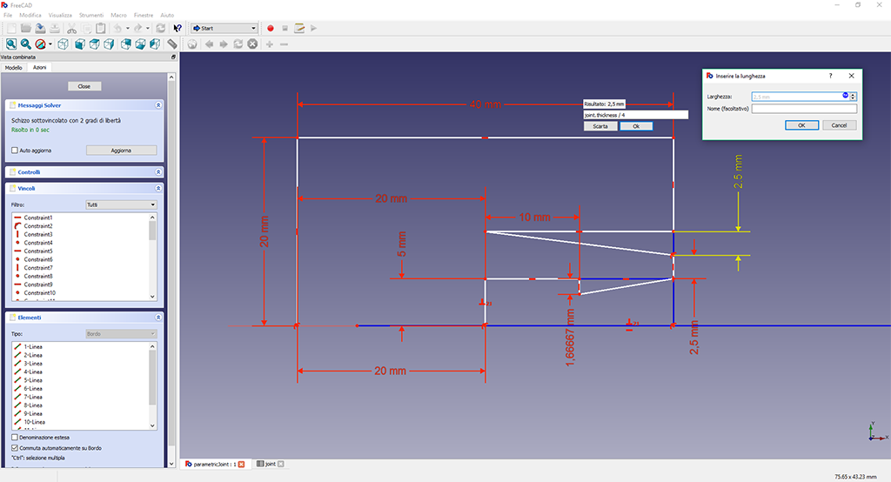Open the Filtro Tutti dropdown
This screenshot has height=482, width=891.
tap(121, 204)
